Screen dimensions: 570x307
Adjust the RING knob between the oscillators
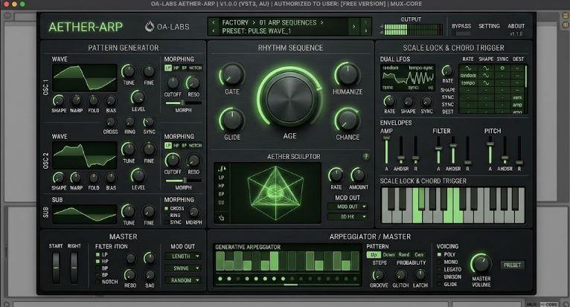point(129,122)
